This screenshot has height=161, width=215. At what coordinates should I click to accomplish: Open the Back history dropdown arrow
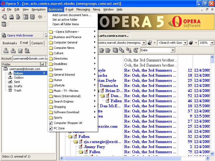[45, 17]
